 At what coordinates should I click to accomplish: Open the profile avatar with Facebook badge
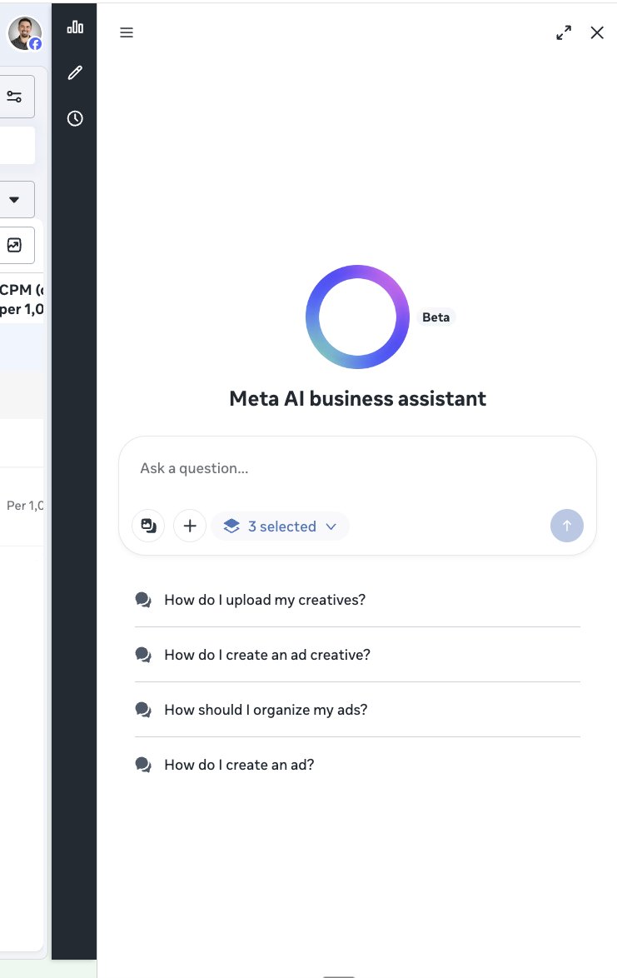point(24,33)
